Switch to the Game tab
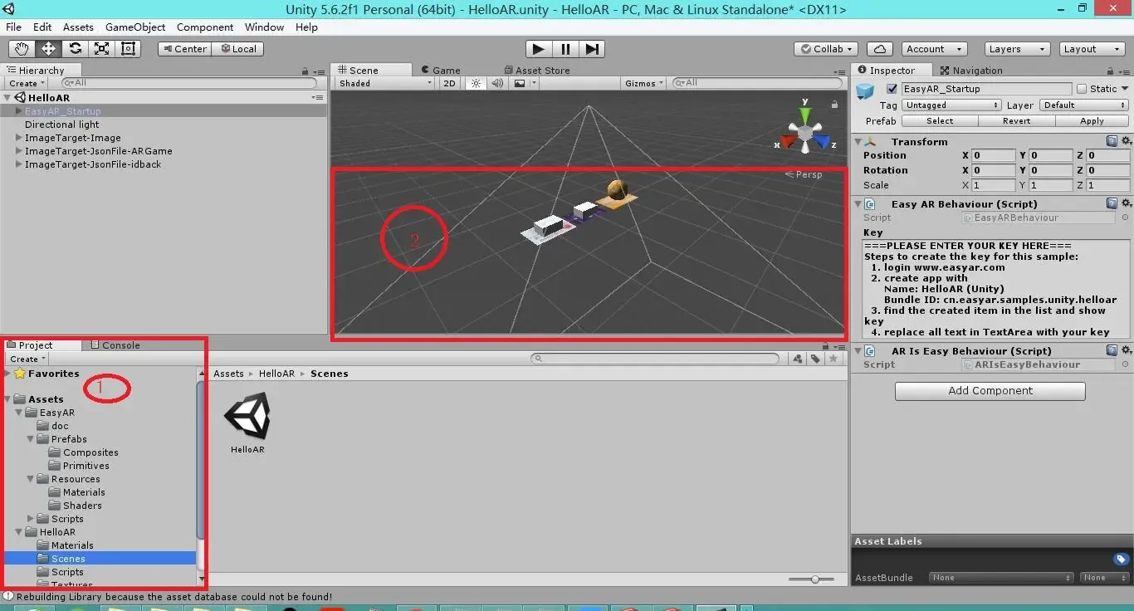The height and width of the screenshot is (611, 1134). (441, 71)
